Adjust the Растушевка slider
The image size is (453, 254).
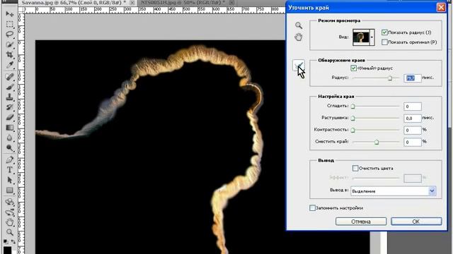(x=352, y=119)
